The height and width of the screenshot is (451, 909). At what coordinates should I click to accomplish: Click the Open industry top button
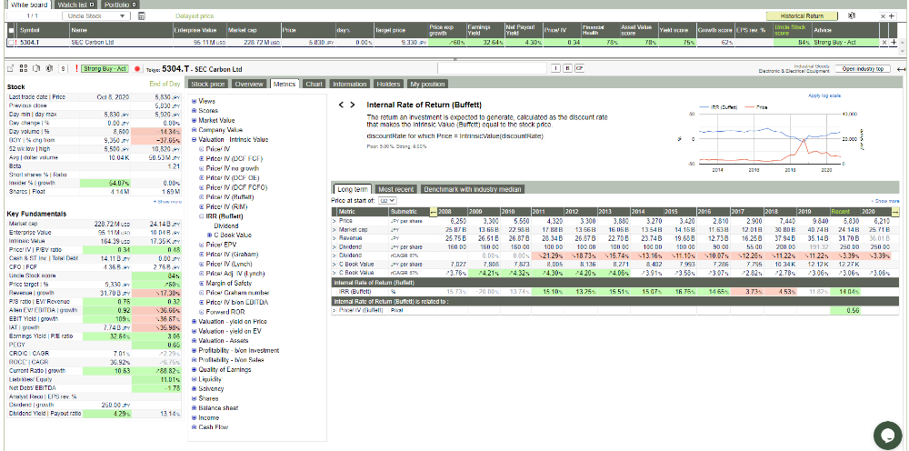pos(863,69)
